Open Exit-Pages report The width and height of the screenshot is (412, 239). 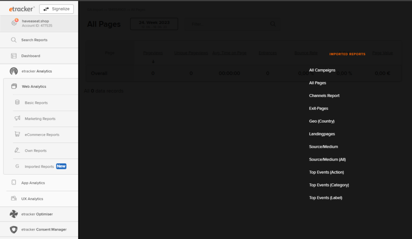pos(319,109)
